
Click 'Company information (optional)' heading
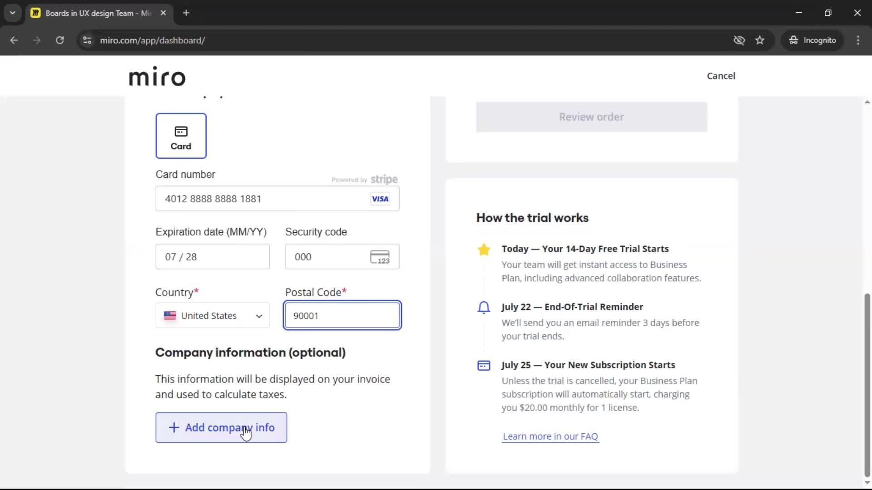click(250, 353)
